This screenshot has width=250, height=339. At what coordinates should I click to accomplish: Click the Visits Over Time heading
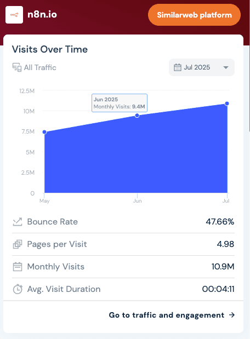click(x=50, y=49)
